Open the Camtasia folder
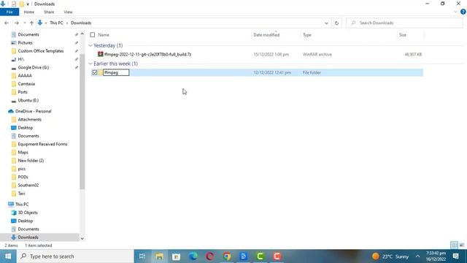Viewport: 467px width, 263px height. (26, 84)
